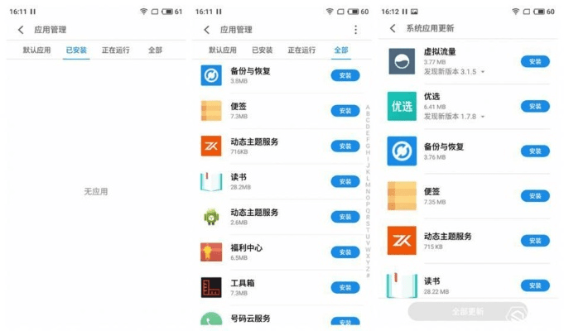Open 正在运行 tab on 无应用 screen
This screenshot has width=564, height=331.
point(115,50)
